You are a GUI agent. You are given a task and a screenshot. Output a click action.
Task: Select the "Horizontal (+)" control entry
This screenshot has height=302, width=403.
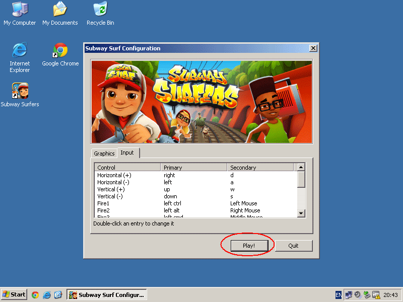tap(114, 175)
